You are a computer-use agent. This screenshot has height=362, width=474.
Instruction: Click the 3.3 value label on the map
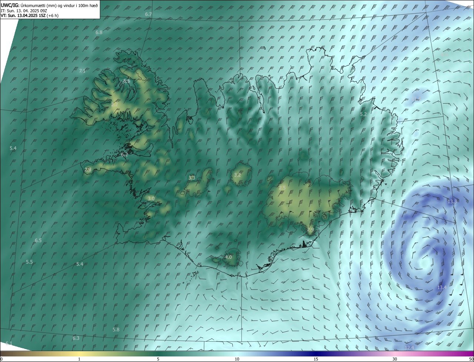point(192,178)
